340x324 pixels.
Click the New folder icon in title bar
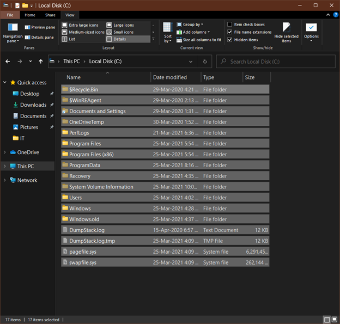pyautogui.click(x=25, y=5)
